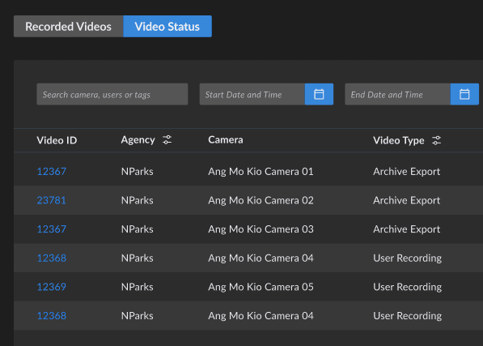Select Ang Mo Kio Camera 05 cell
Screen dimensions: 483x346
(261, 287)
